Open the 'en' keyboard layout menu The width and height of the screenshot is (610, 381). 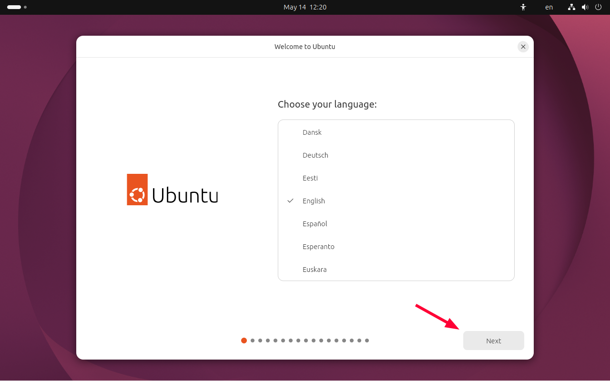(x=549, y=7)
